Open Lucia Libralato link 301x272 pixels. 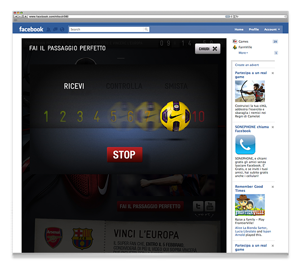pos(245,231)
